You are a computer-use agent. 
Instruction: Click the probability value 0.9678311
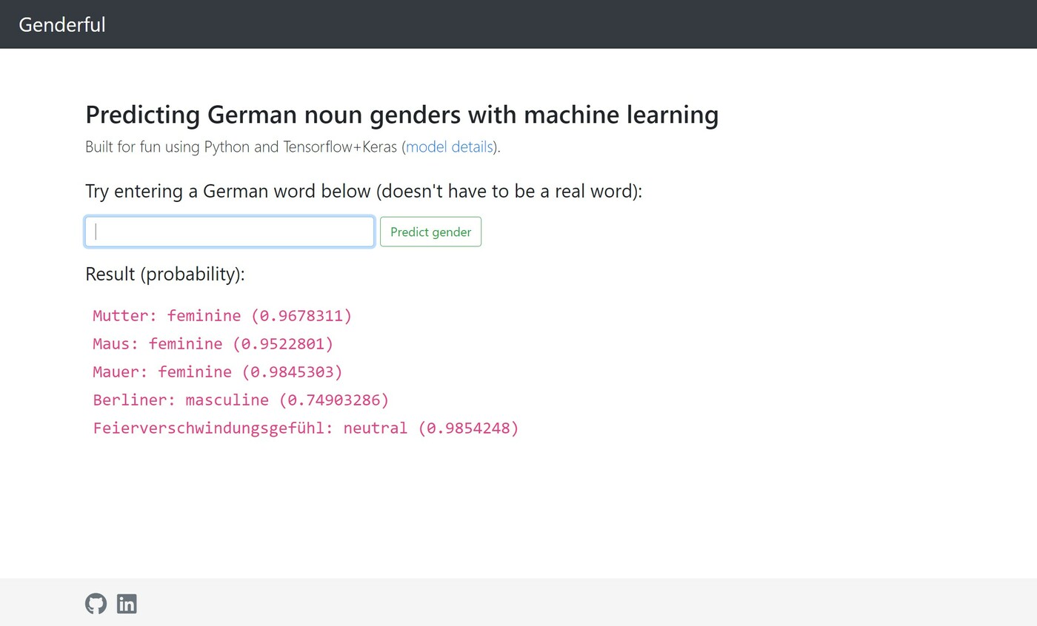(x=301, y=316)
